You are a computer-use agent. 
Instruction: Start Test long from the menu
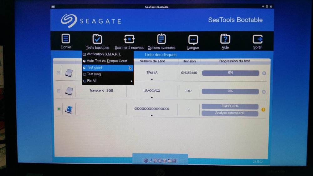(108, 74)
